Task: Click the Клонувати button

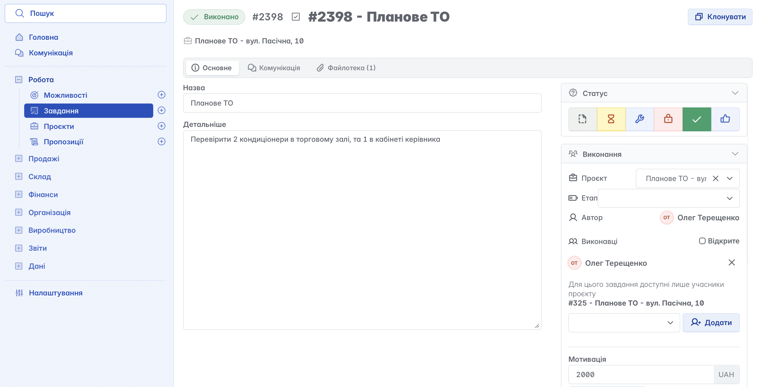Action: pos(720,17)
